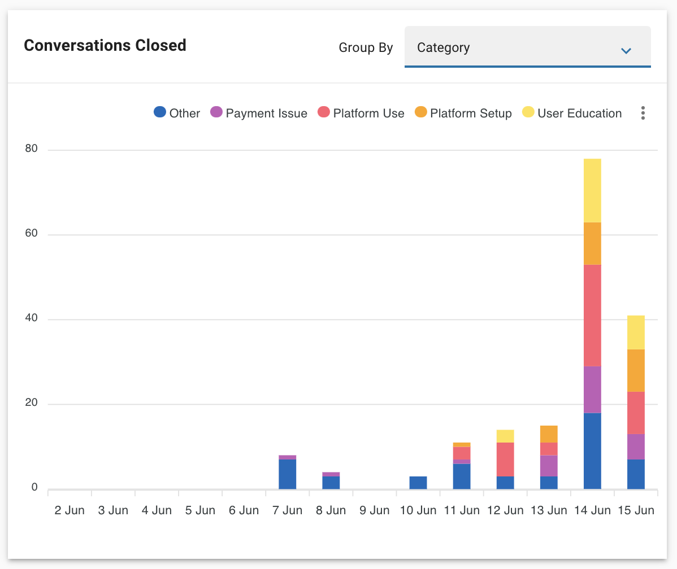
Task: Click the yellow User Education legend dot
Action: 528,113
